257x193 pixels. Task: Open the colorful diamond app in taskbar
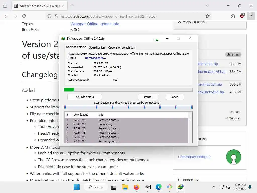click(169, 187)
